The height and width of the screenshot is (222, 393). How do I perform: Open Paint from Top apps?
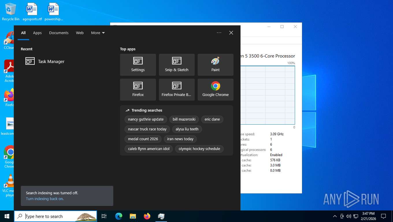[x=215, y=65]
